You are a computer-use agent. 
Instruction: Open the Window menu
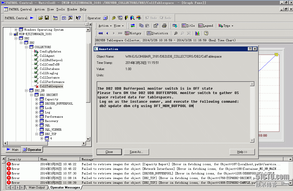click(x=72, y=9)
